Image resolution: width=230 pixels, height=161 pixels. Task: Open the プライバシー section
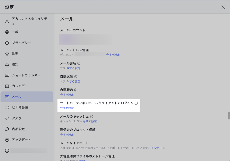tap(21, 43)
